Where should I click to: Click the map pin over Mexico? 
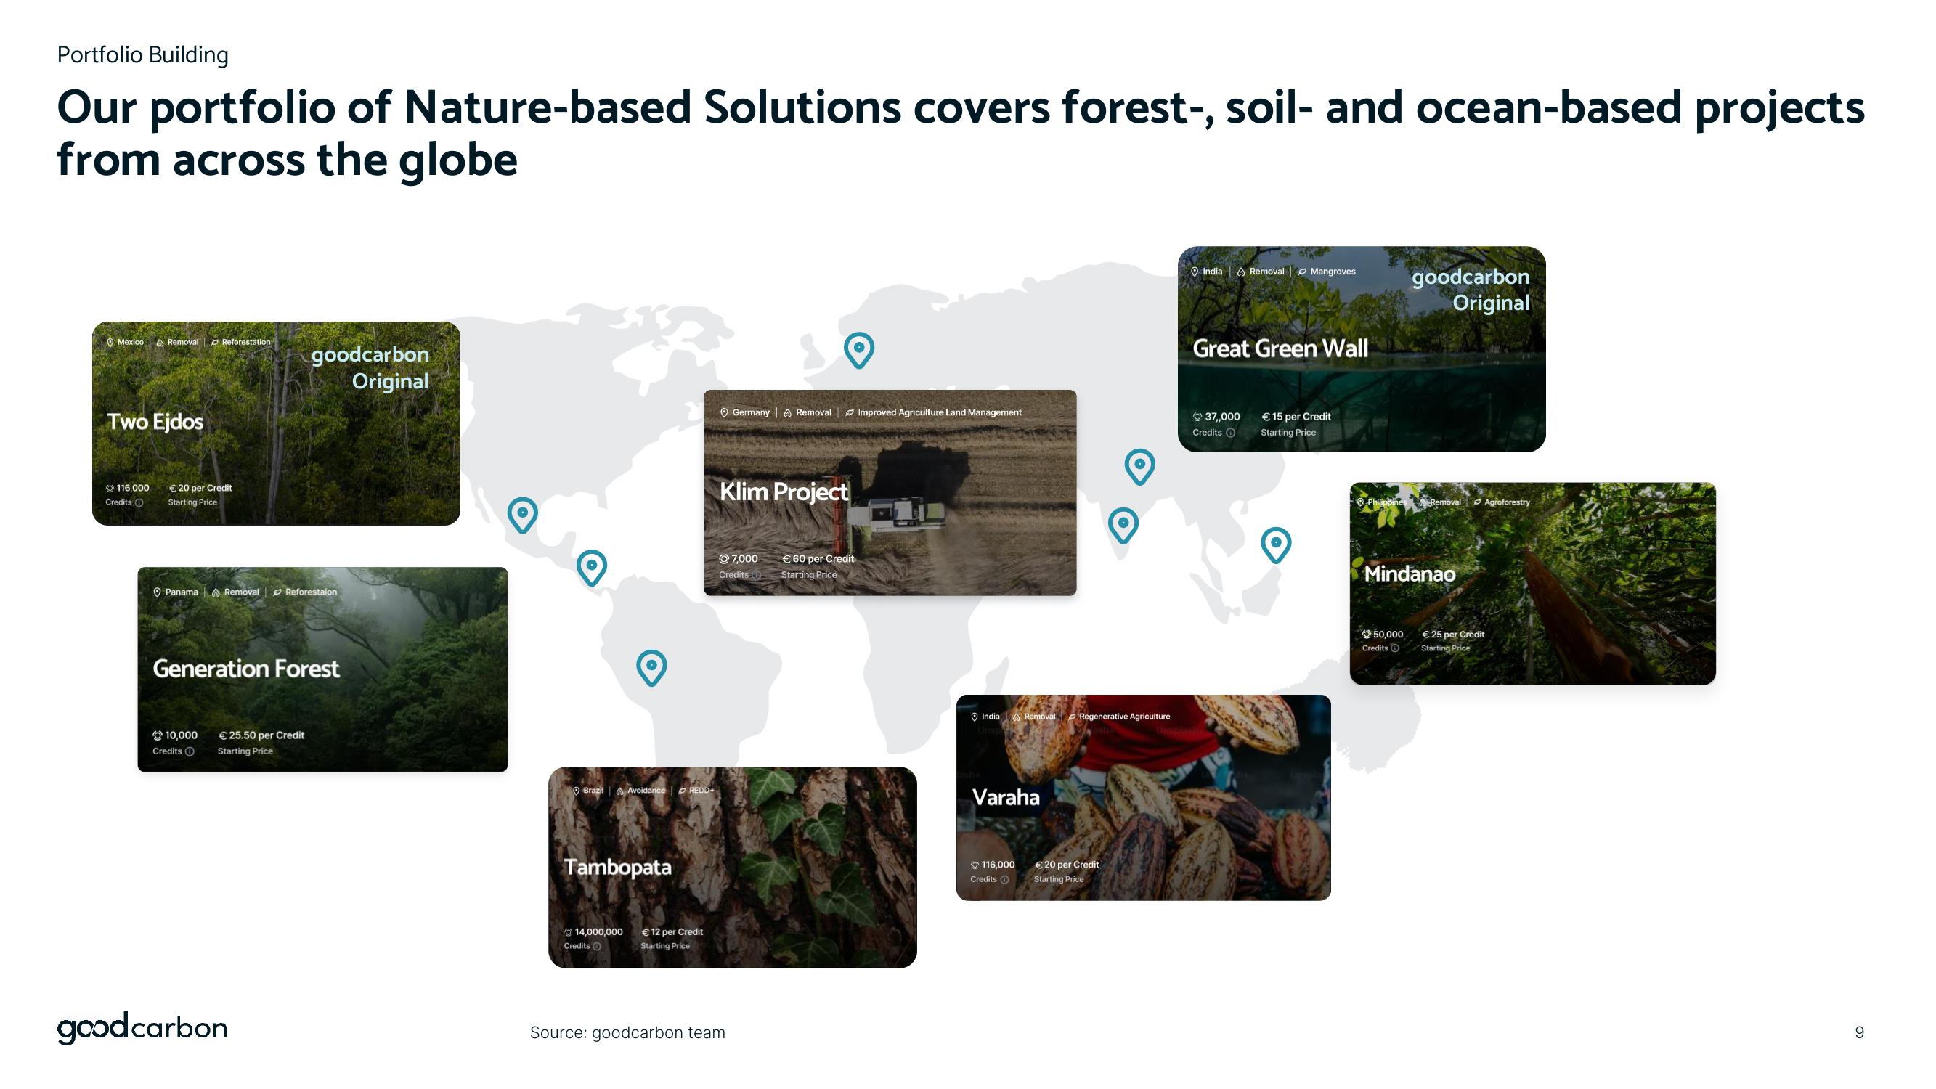[522, 513]
